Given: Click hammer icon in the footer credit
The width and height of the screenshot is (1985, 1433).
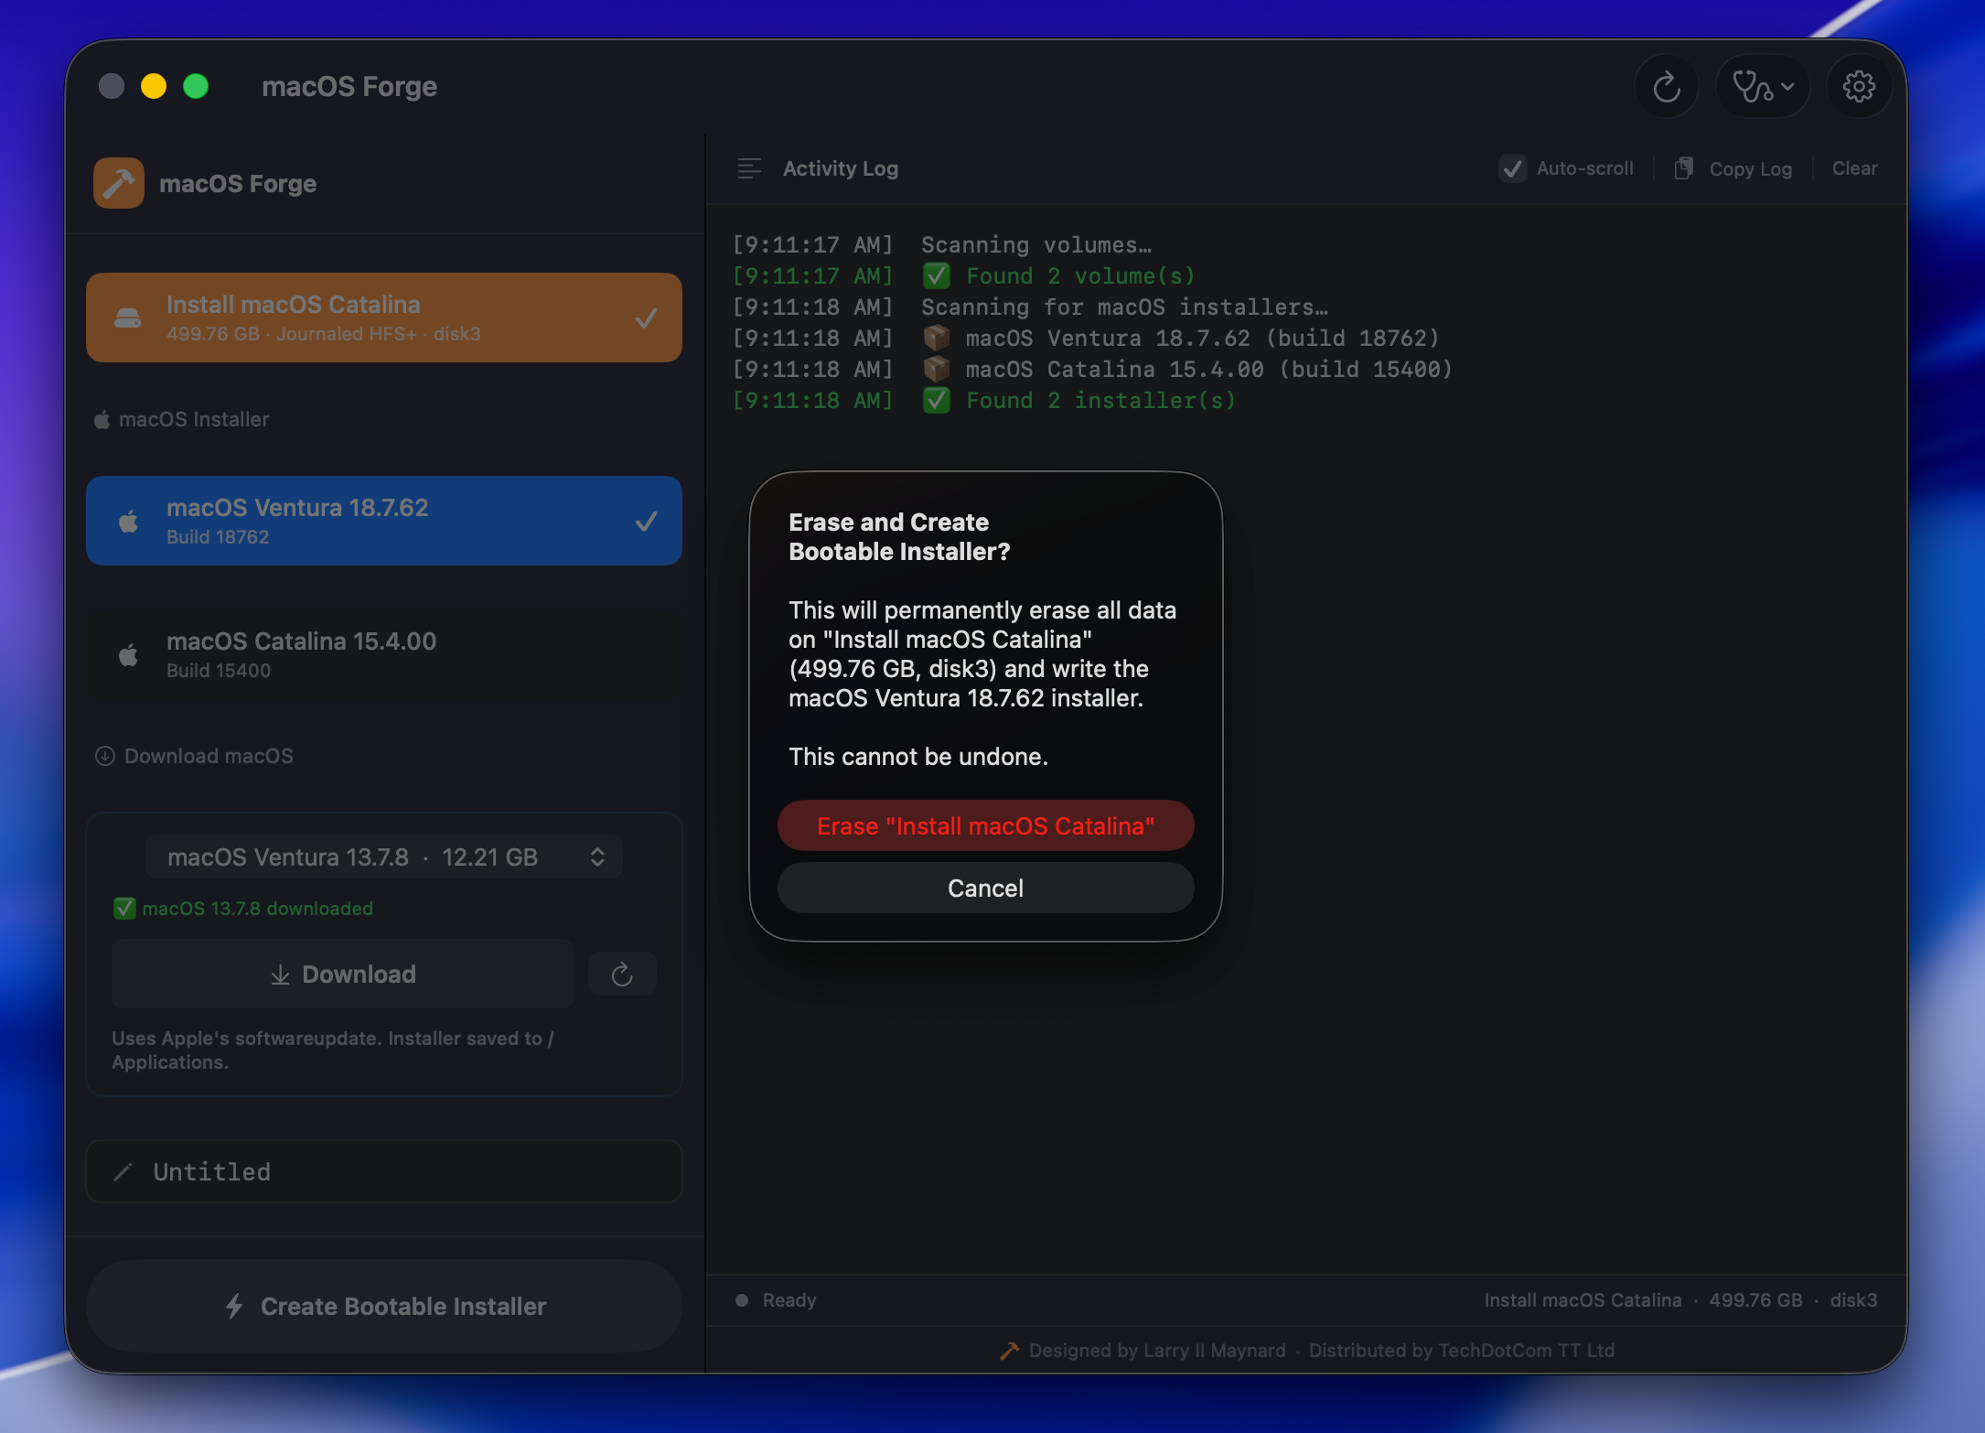Looking at the screenshot, I should pos(1009,1351).
